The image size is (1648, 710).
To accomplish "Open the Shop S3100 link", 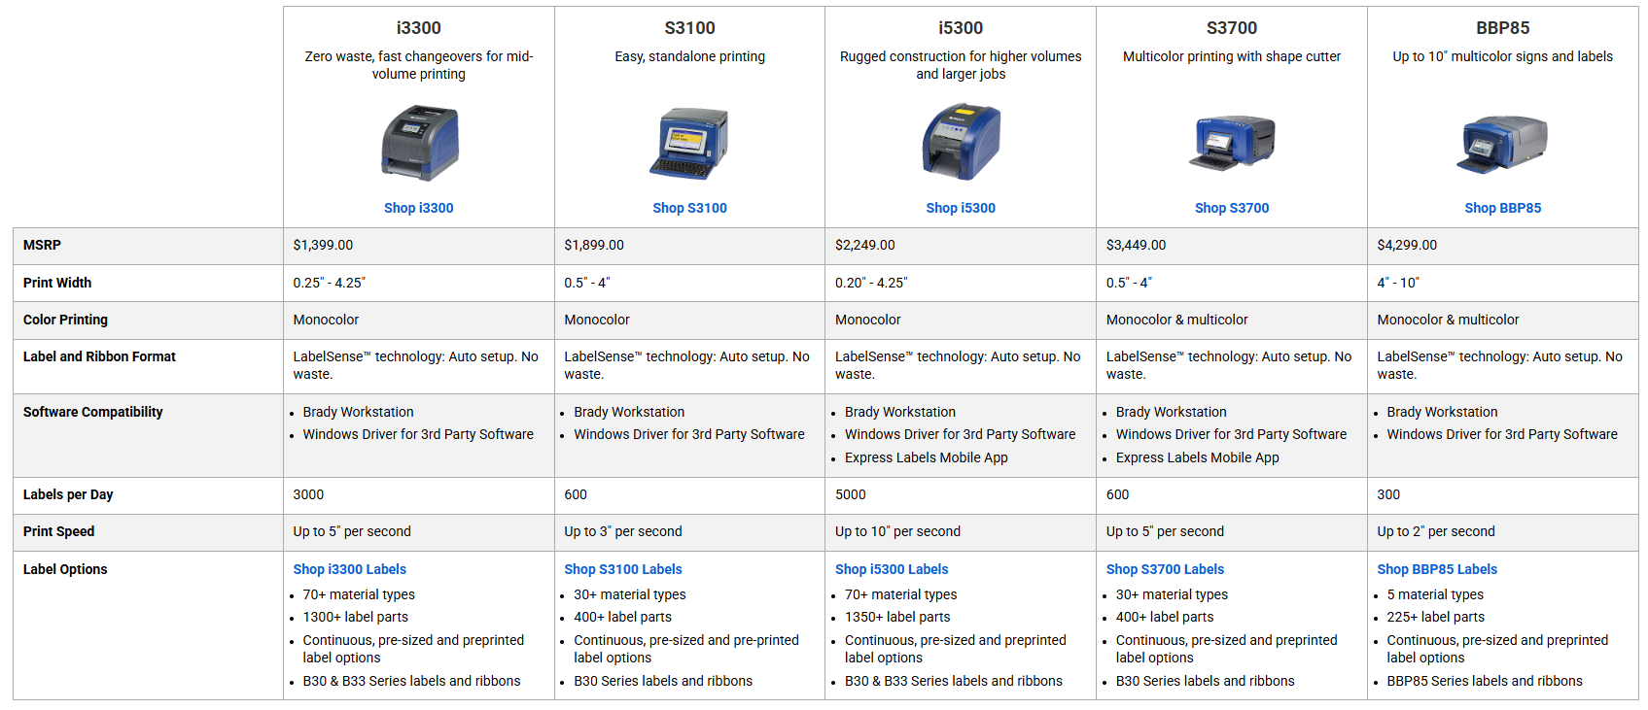I will tap(689, 208).
